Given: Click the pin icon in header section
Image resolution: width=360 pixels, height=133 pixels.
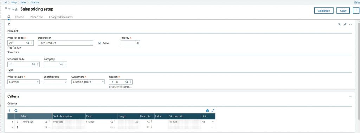Looking at the screenshot, I should tap(339, 24).
